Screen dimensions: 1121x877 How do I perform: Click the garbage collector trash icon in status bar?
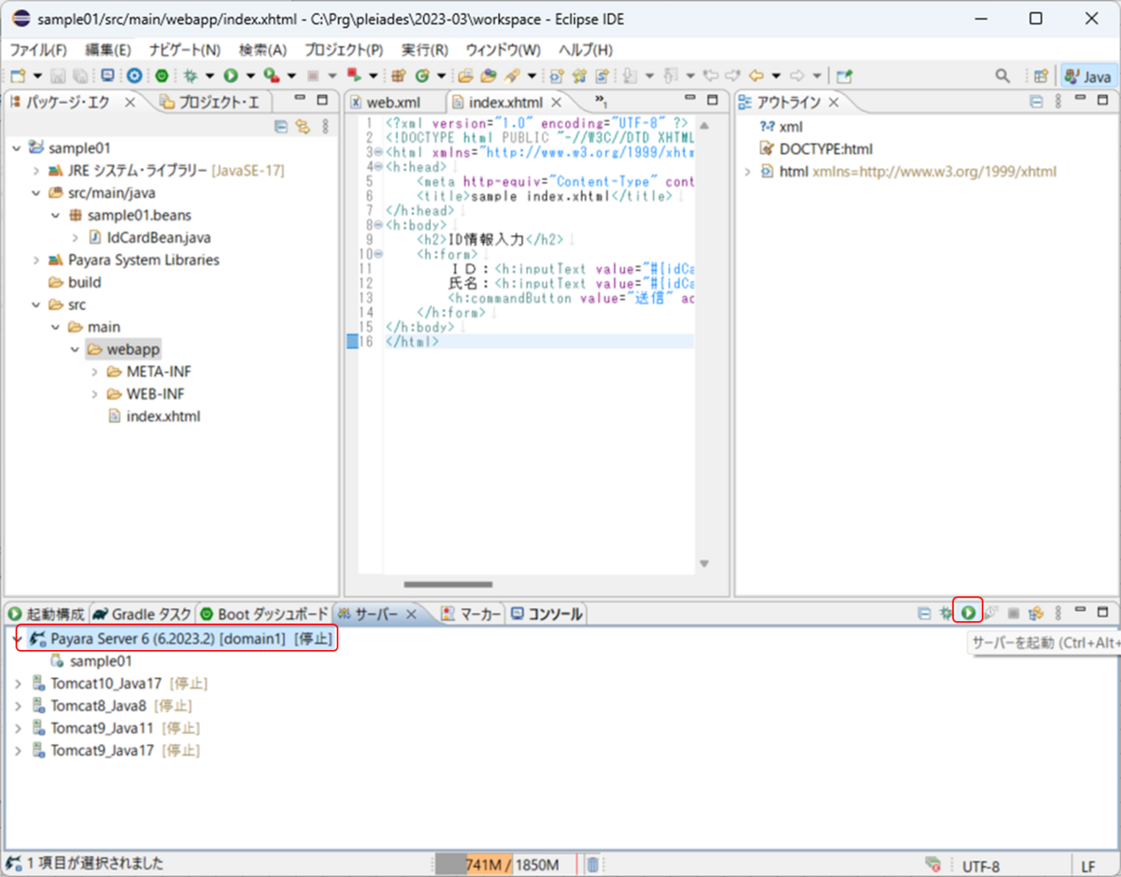point(591,865)
